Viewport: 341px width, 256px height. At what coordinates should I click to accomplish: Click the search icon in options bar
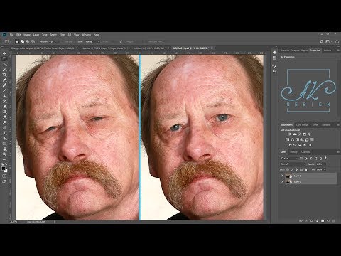tap(321, 41)
